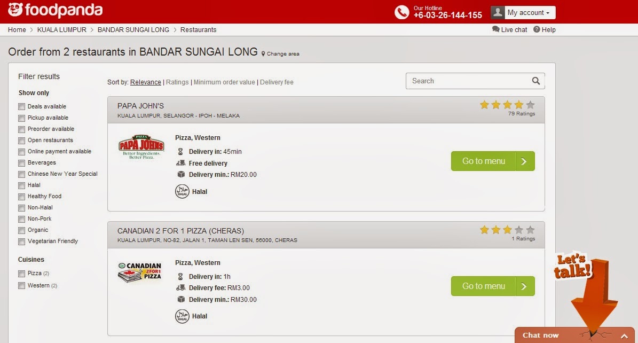638x343 pixels.
Task: Click the Restaurants breadcrumb
Action: [198, 30]
